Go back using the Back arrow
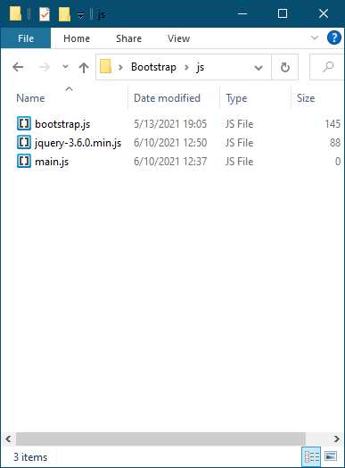 18,67
